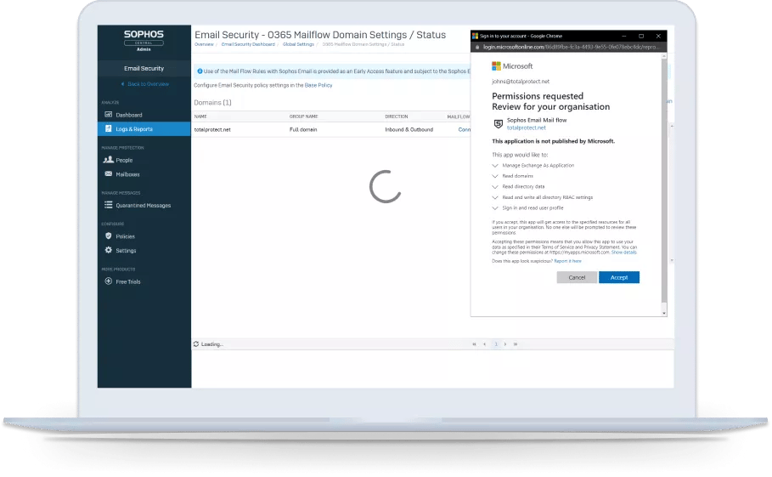772x477 pixels.
Task: Click the GROUP NAME column header
Action: click(x=304, y=116)
